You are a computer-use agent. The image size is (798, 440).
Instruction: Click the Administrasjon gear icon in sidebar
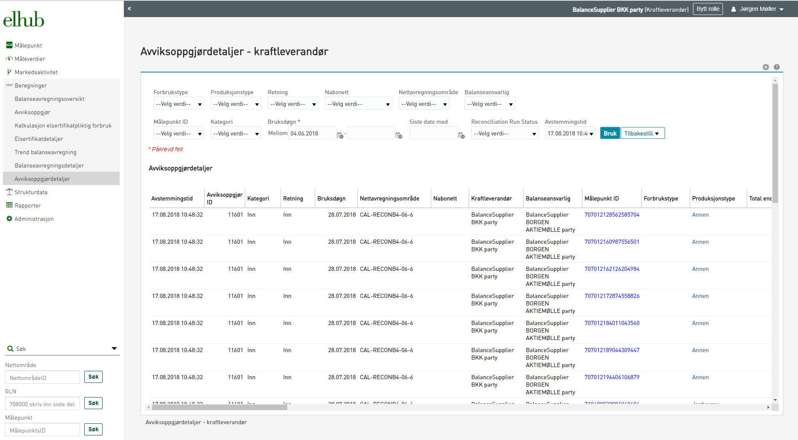[x=9, y=218]
